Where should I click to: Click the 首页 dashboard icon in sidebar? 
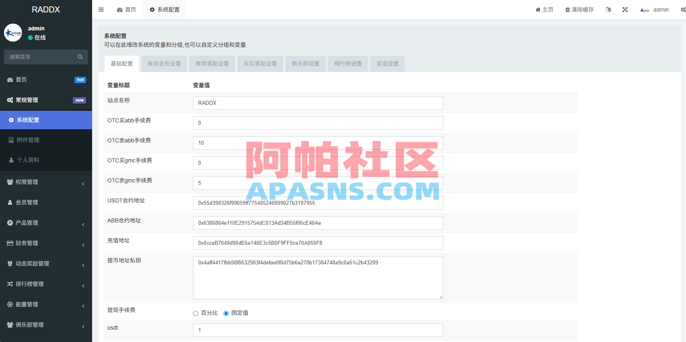tap(10, 80)
